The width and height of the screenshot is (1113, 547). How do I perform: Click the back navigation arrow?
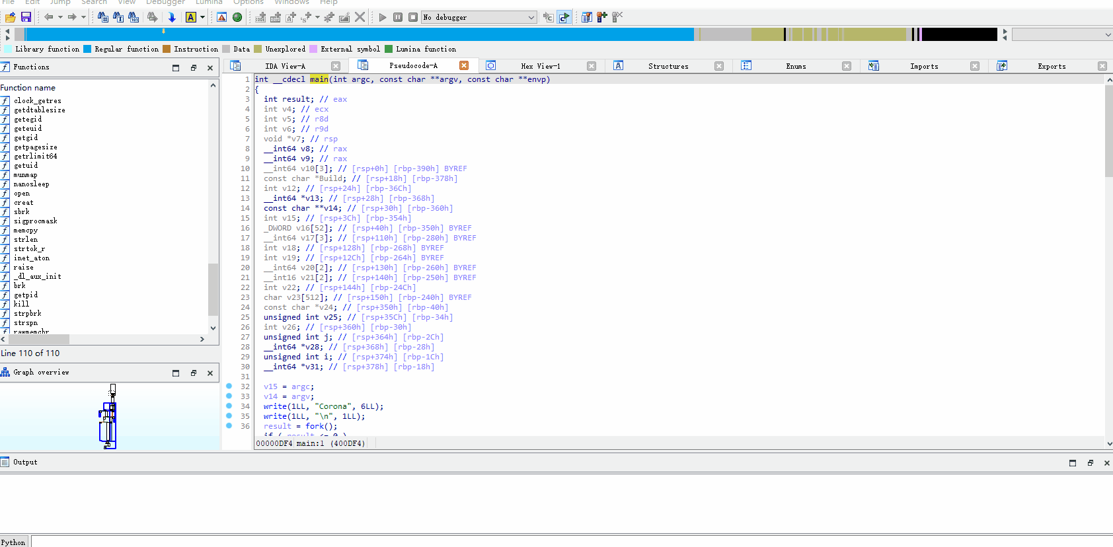[49, 17]
